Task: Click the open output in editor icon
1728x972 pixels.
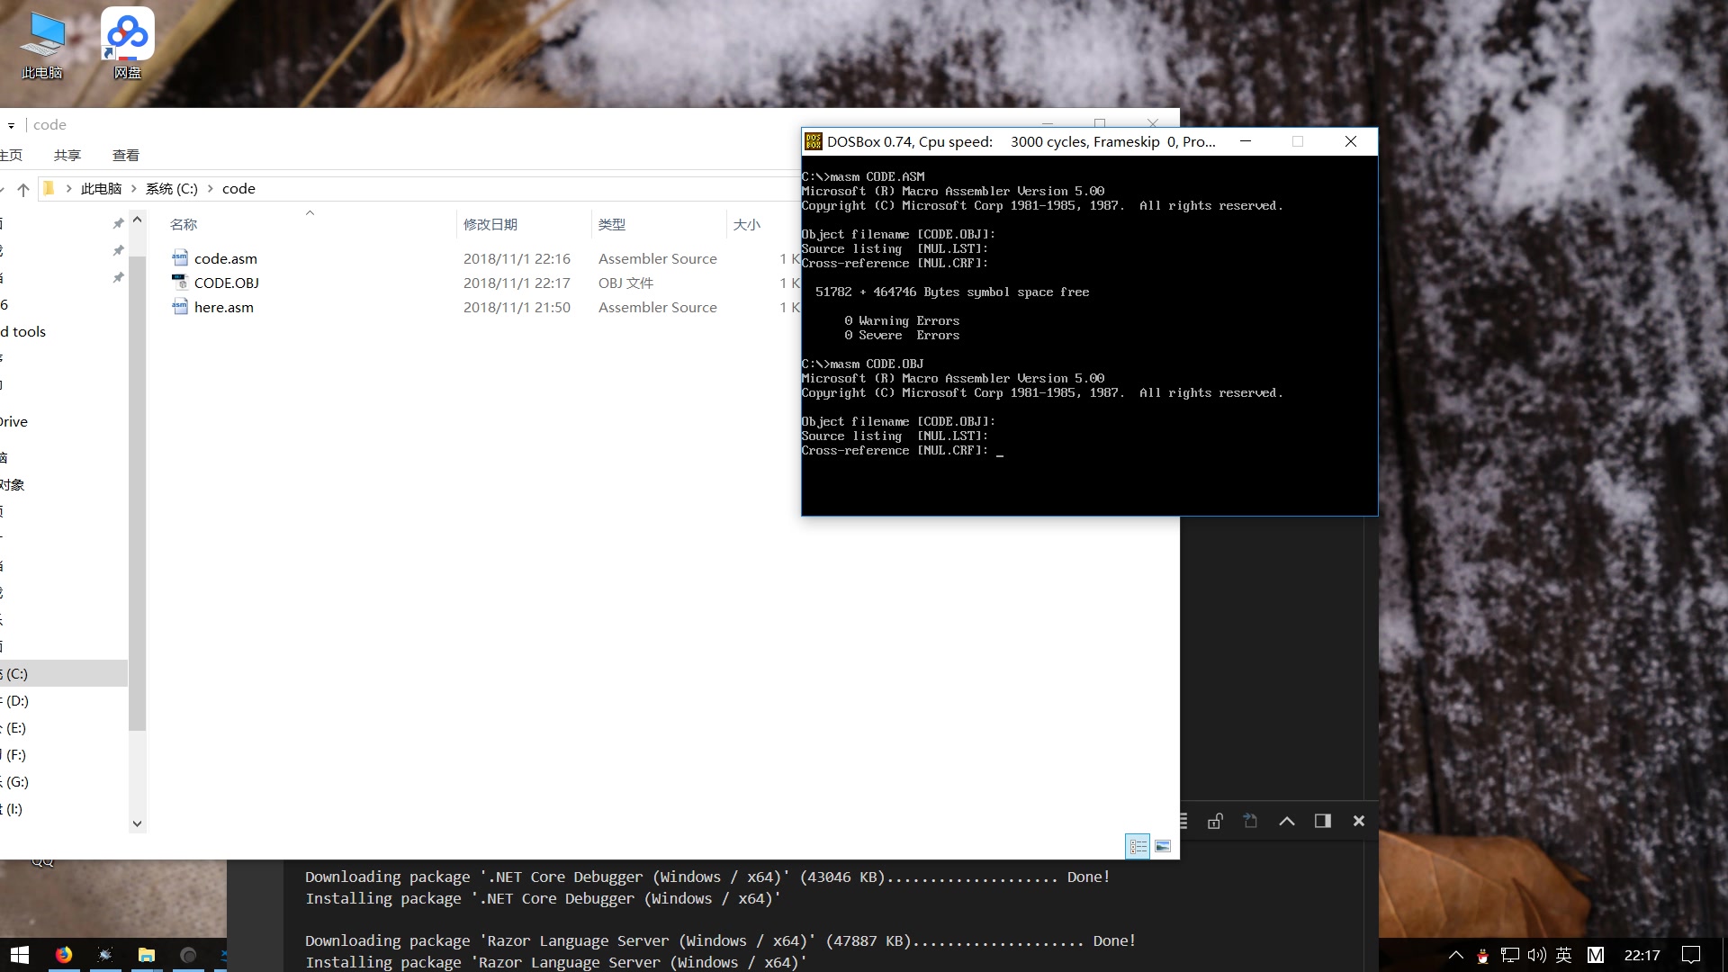Action: point(1250,820)
